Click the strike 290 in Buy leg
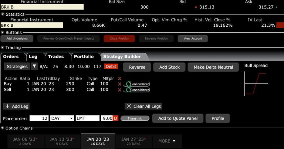This screenshot has width=284, height=149. pyautogui.click(x=70, y=84)
